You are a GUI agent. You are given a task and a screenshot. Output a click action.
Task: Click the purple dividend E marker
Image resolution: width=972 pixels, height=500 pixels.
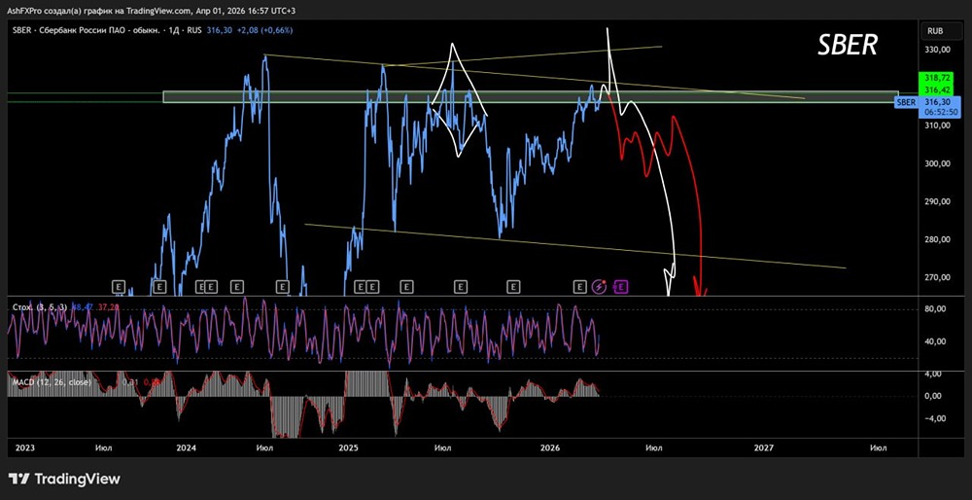(x=621, y=287)
